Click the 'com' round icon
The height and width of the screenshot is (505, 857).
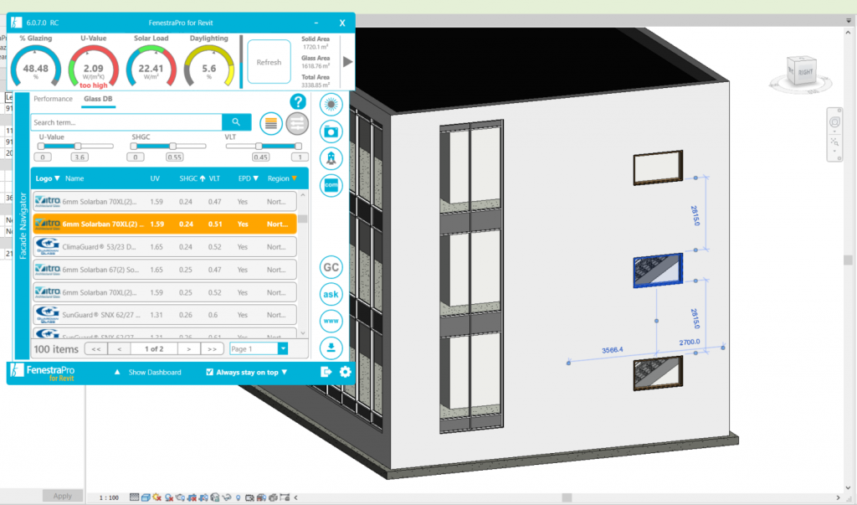tap(331, 185)
